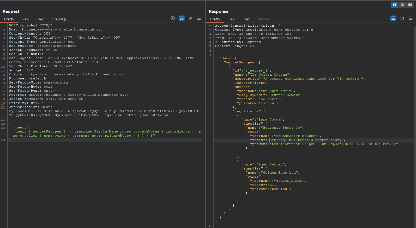This screenshot has width=416, height=228.
Task: Switch to the Request Raw tab
Action: click(26, 19)
